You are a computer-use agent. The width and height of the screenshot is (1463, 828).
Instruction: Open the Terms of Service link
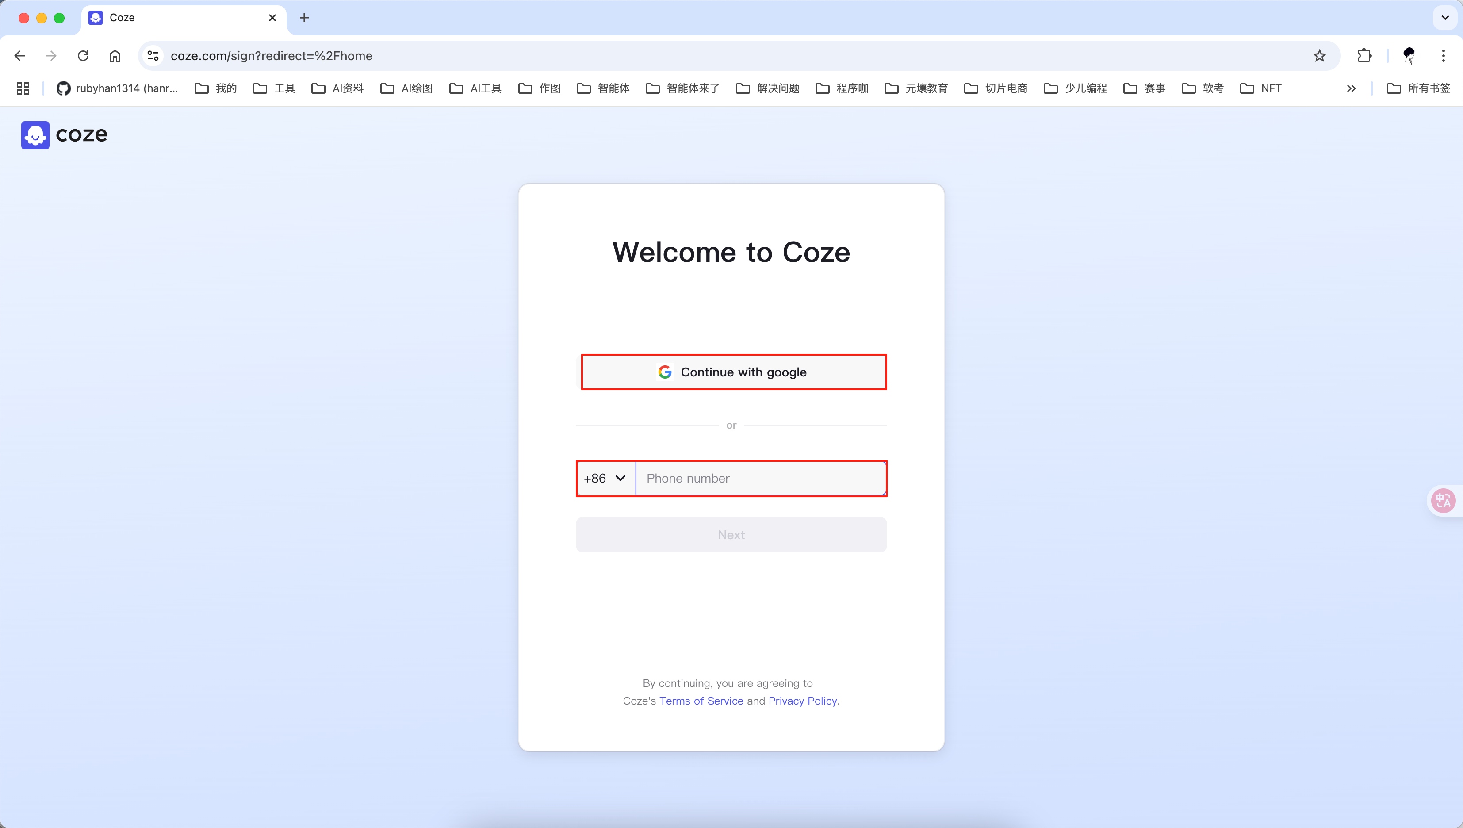point(701,701)
